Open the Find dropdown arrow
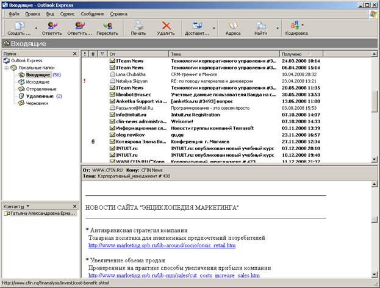This screenshot has width=380, height=288. [278, 28]
